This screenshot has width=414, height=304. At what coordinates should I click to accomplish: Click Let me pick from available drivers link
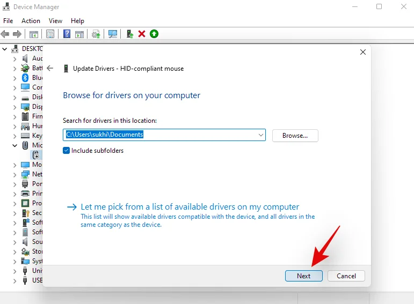click(x=190, y=207)
